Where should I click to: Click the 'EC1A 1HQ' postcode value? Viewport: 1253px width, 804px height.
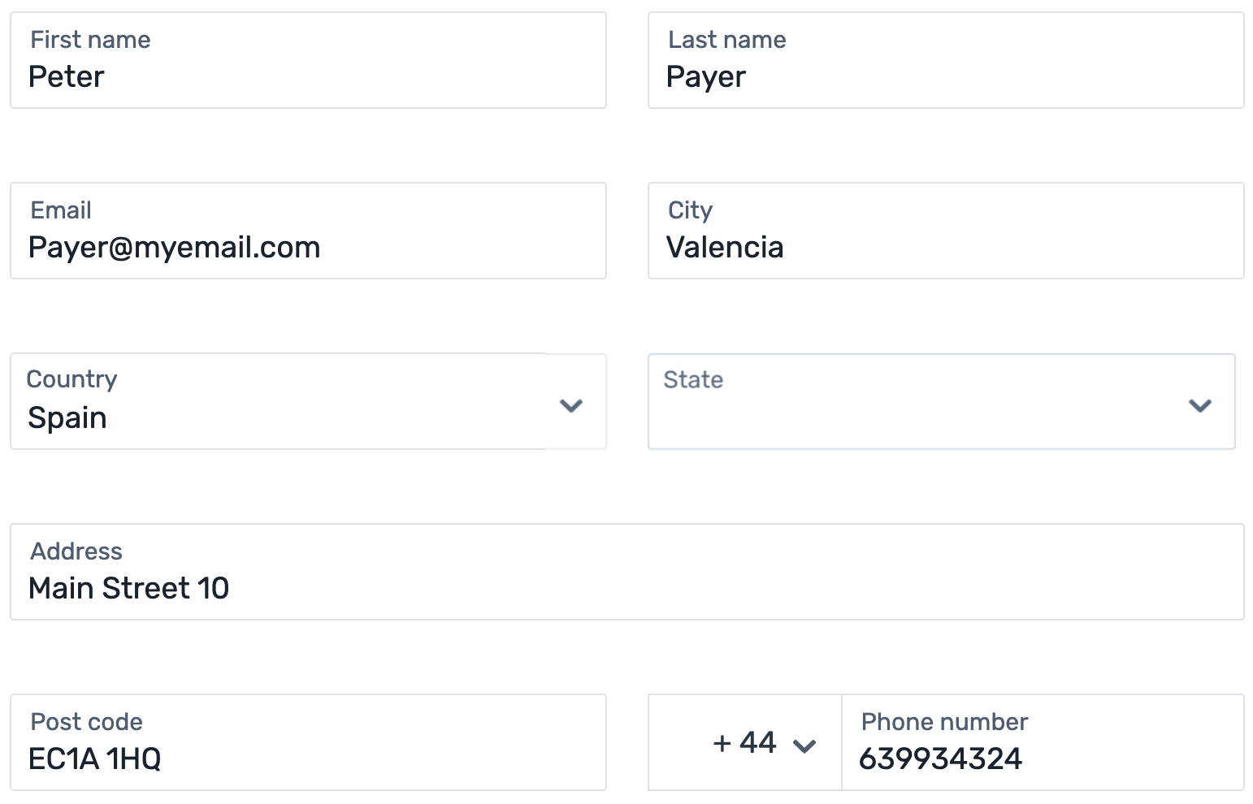[94, 759]
